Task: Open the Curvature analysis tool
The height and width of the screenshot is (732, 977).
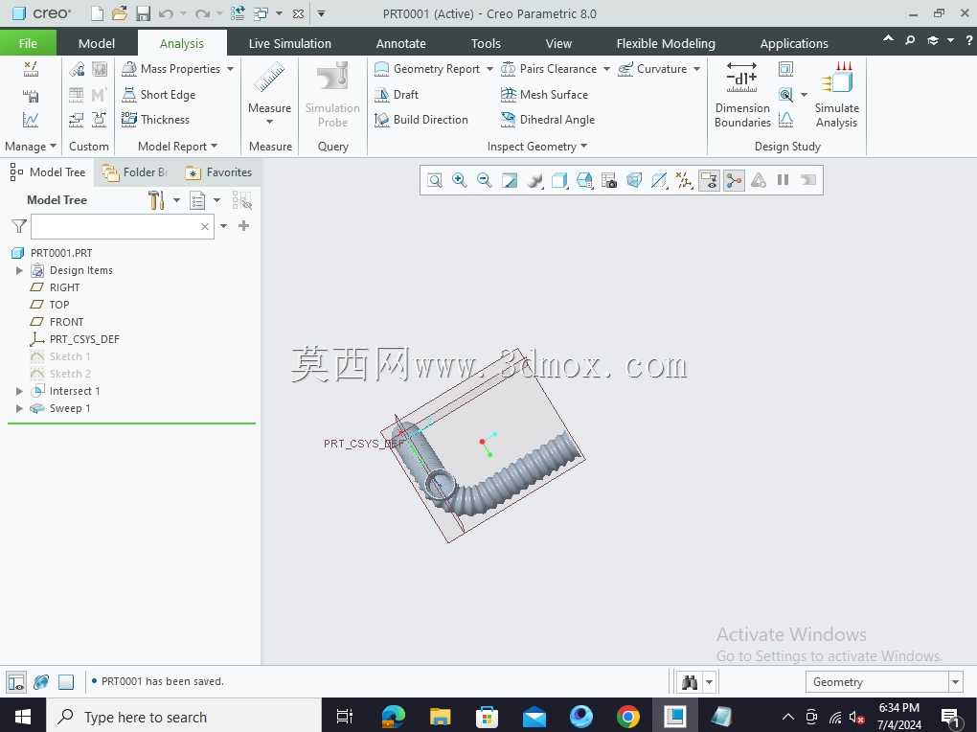Action: 652,69
